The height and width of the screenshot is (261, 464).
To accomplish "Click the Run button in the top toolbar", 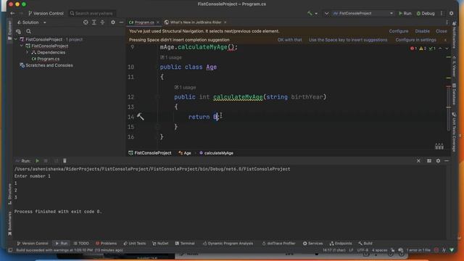I will point(405,13).
